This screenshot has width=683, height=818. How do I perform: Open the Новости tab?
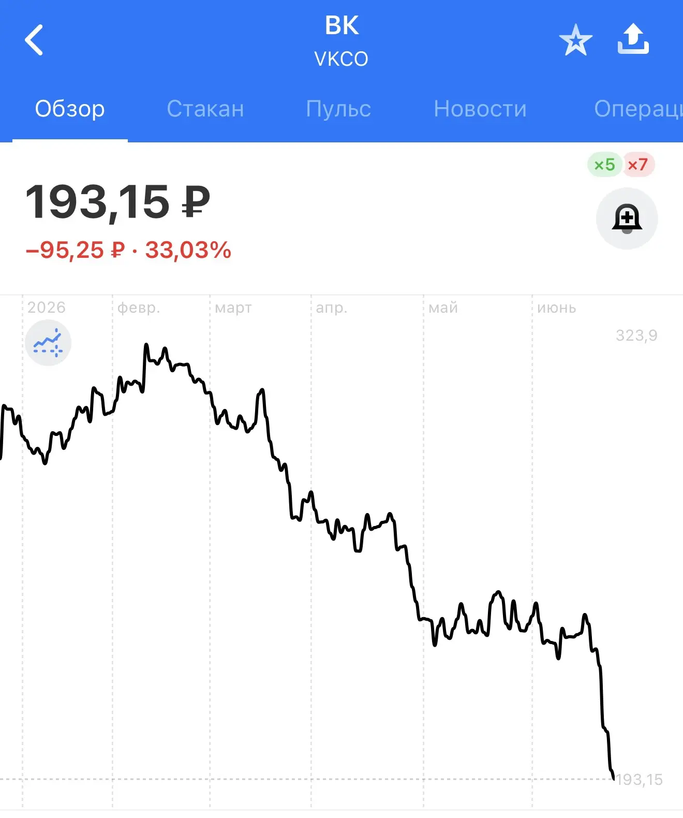(480, 109)
